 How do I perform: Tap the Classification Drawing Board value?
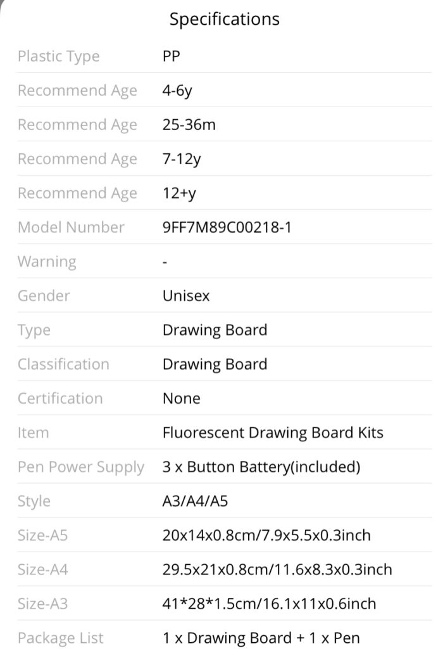(x=215, y=365)
